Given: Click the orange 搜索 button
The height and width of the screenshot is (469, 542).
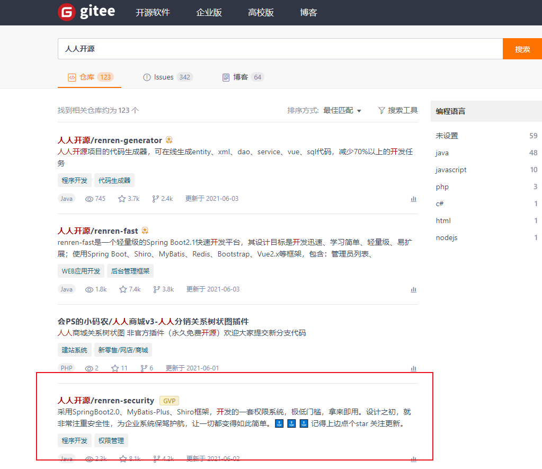Looking at the screenshot, I should point(522,49).
